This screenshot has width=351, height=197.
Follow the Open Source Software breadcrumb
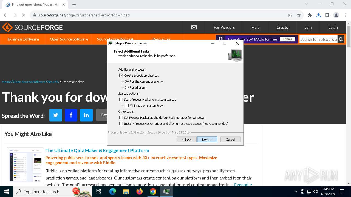click(29, 82)
